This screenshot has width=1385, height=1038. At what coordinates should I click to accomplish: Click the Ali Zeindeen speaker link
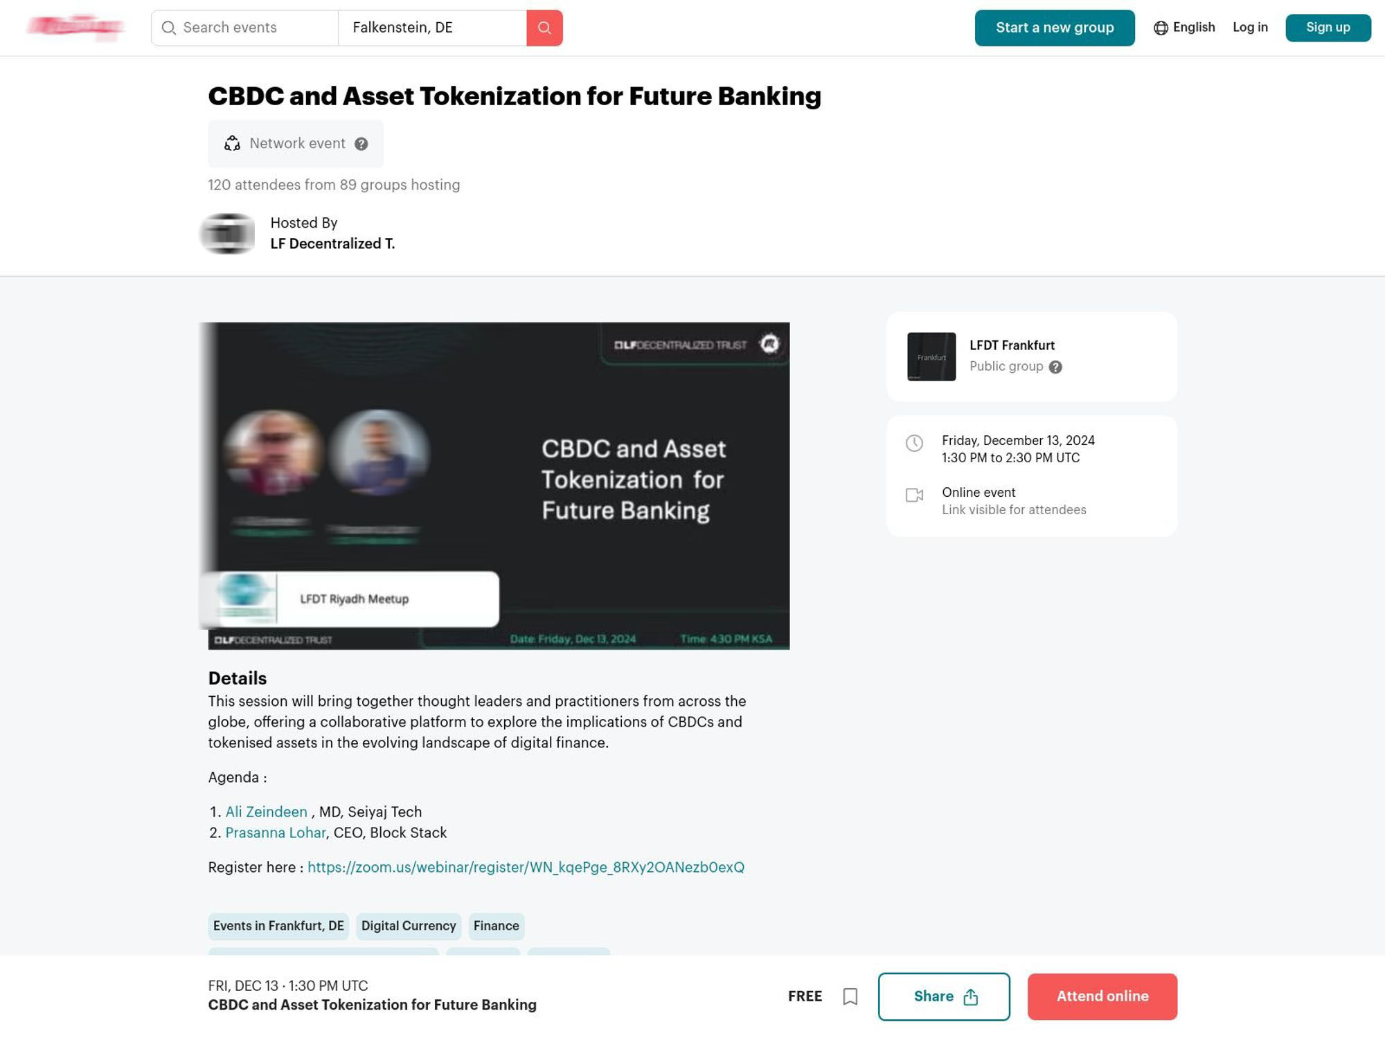[266, 812]
